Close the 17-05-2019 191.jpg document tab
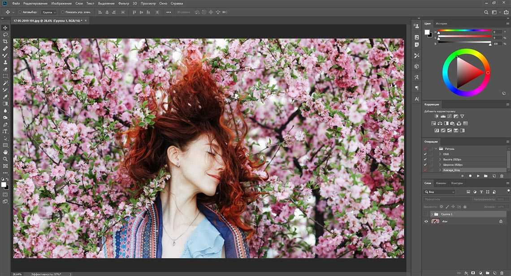 pyautogui.click(x=86, y=21)
